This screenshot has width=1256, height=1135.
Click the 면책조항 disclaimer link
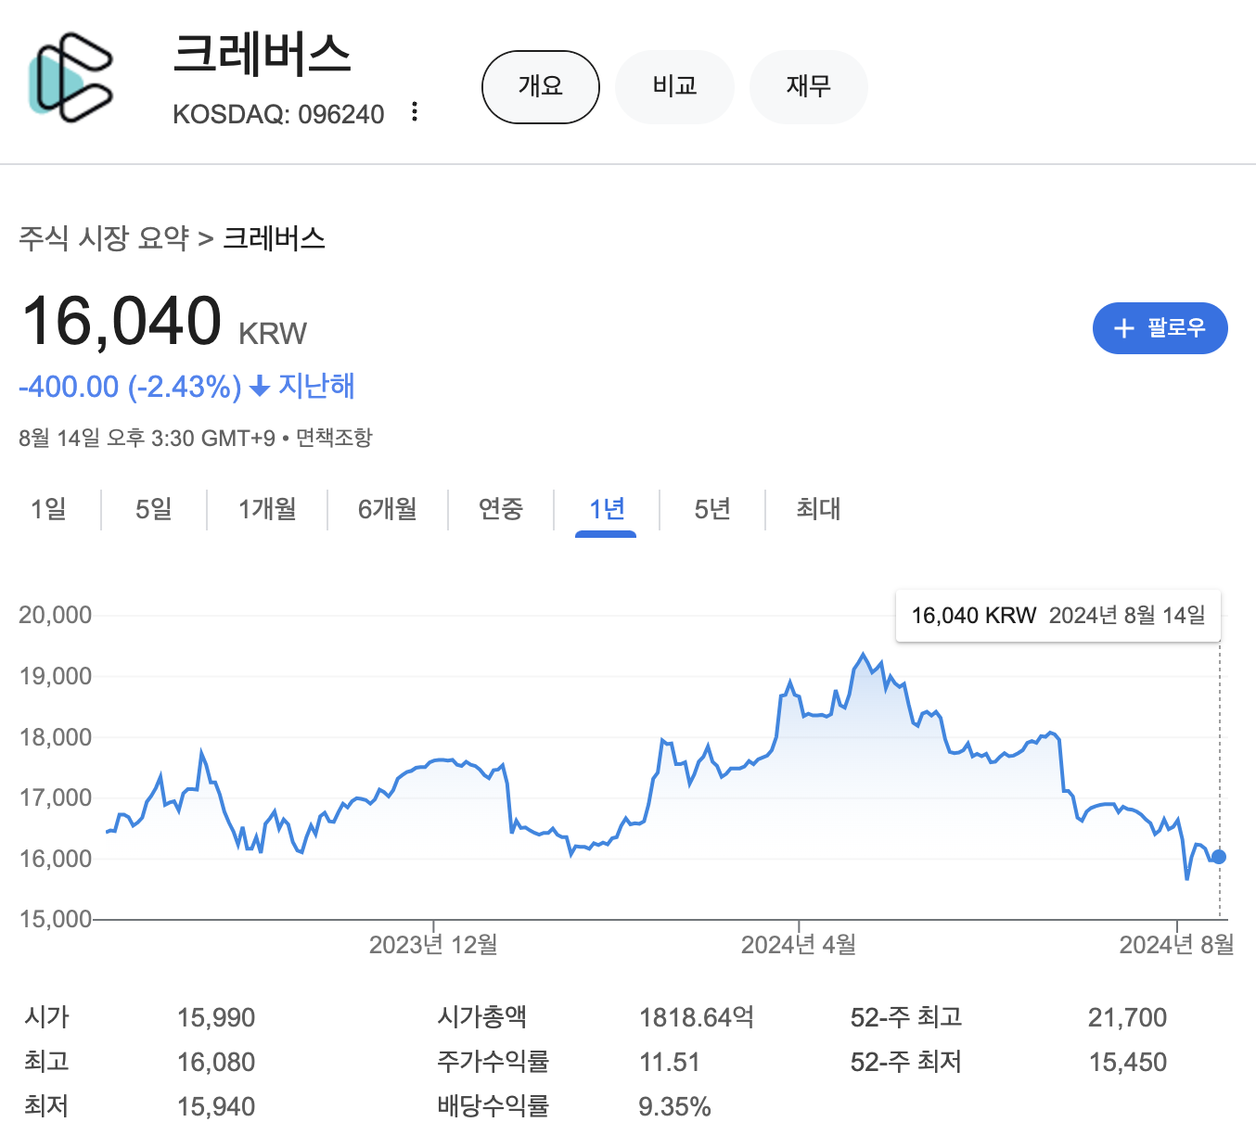pos(334,438)
